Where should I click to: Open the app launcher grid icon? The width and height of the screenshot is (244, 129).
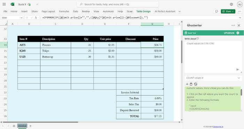pyautogui.click(x=4, y=4)
